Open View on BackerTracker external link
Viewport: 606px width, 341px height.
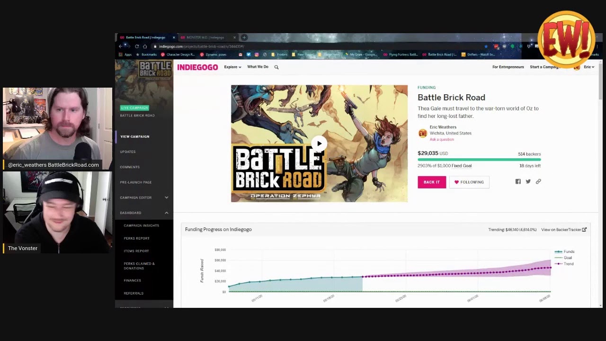click(x=563, y=230)
